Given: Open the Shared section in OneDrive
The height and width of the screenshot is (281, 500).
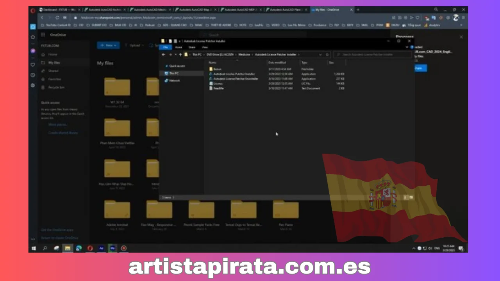Looking at the screenshot, I should click(53, 71).
